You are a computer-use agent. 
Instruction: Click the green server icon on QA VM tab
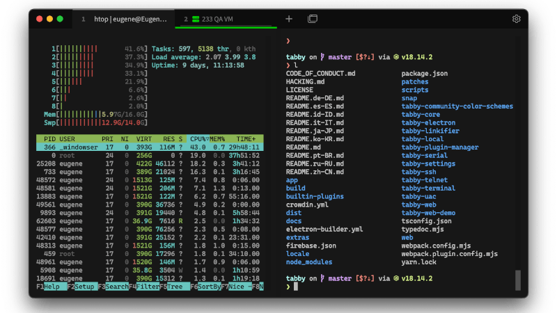point(196,19)
